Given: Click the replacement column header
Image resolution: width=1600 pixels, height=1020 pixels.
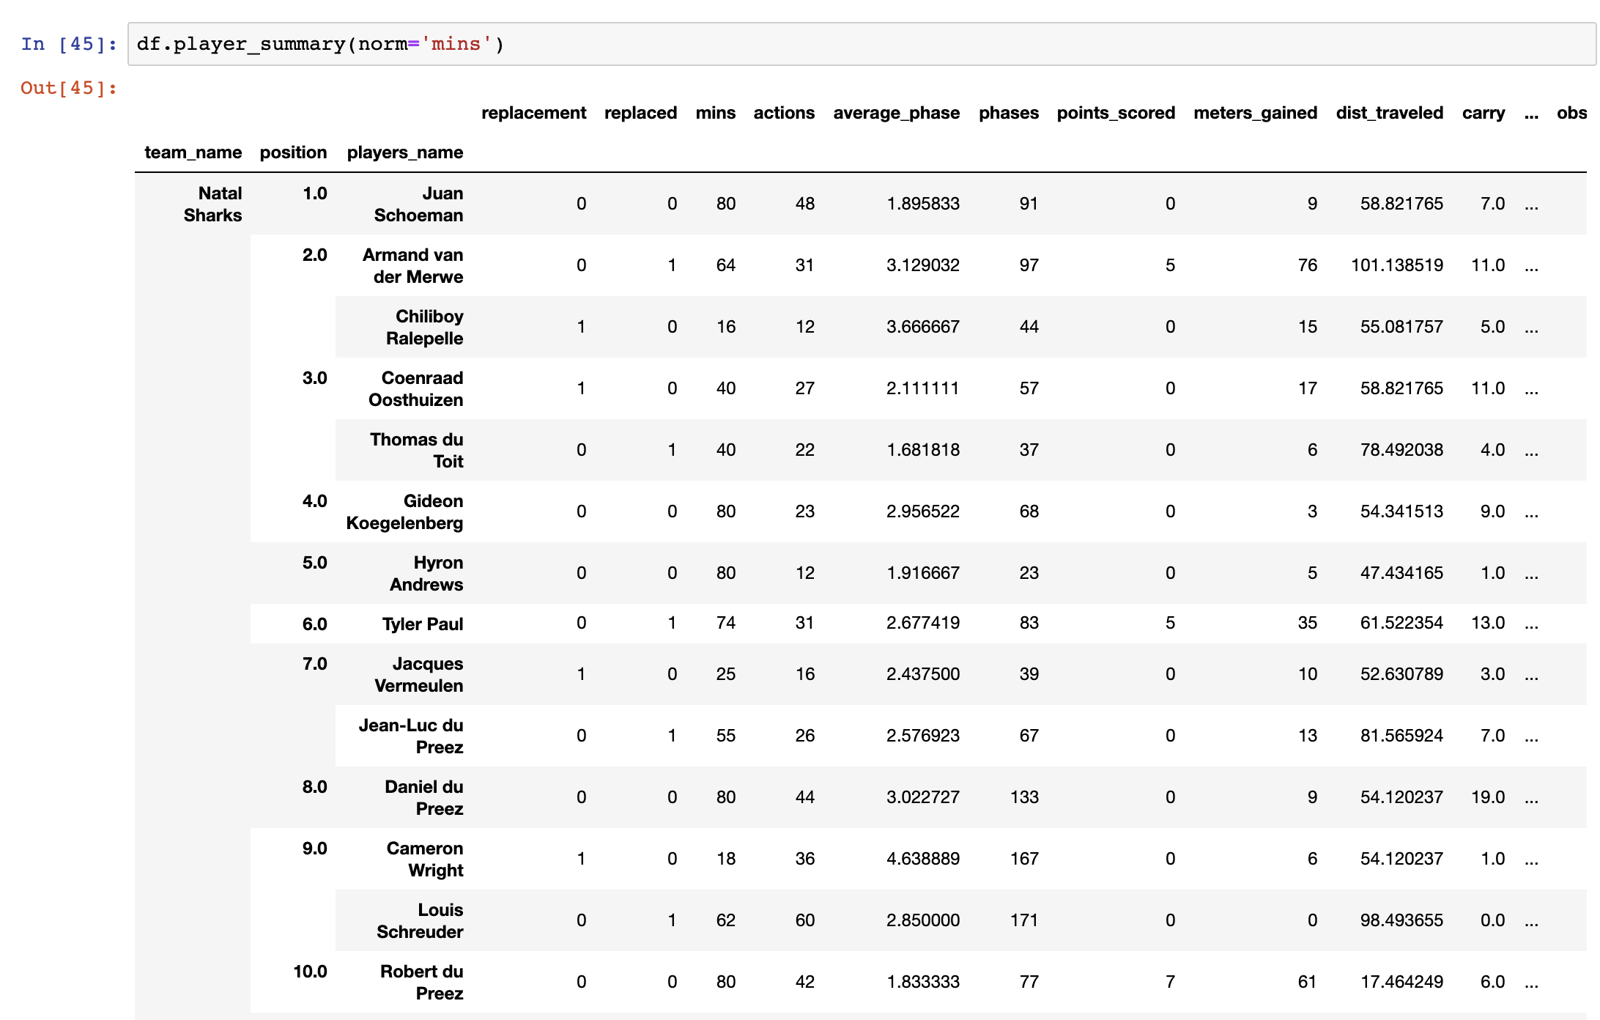Looking at the screenshot, I should click(533, 113).
